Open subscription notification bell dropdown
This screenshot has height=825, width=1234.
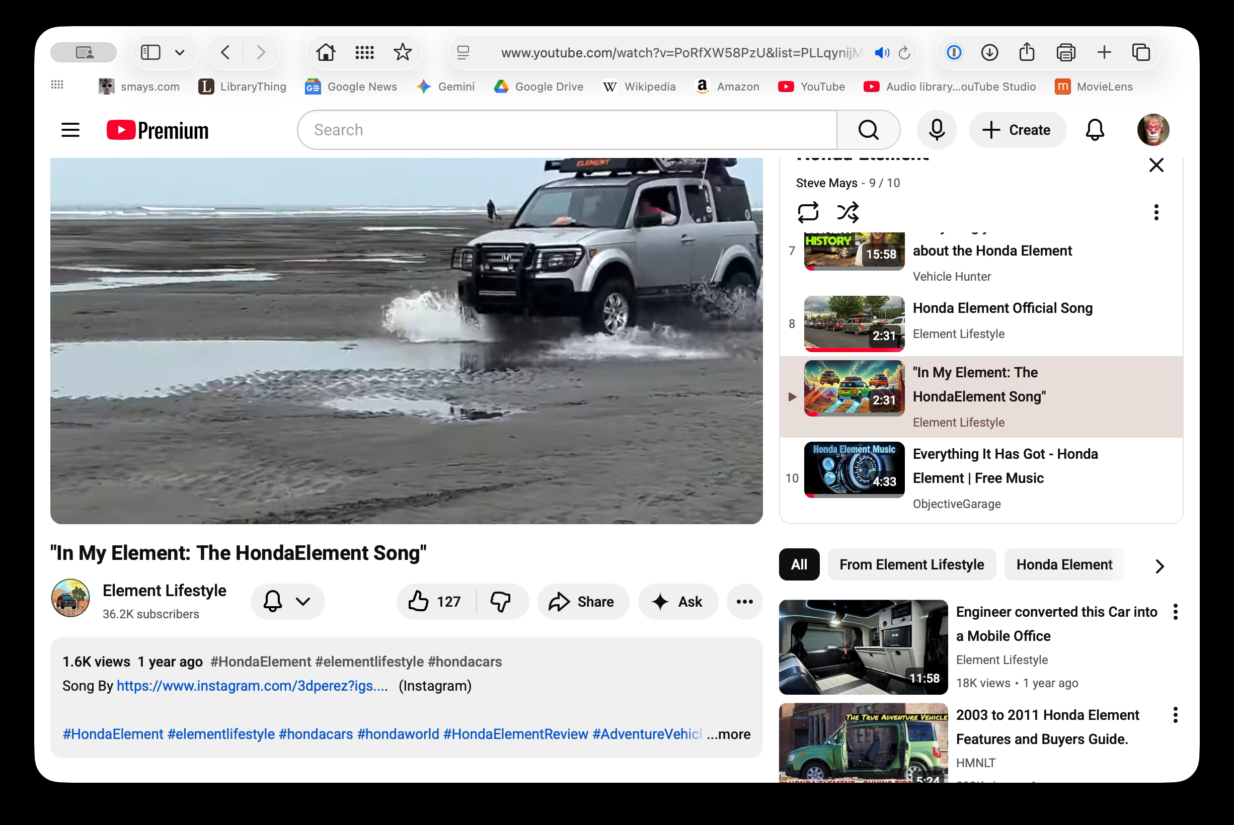pyautogui.click(x=287, y=601)
